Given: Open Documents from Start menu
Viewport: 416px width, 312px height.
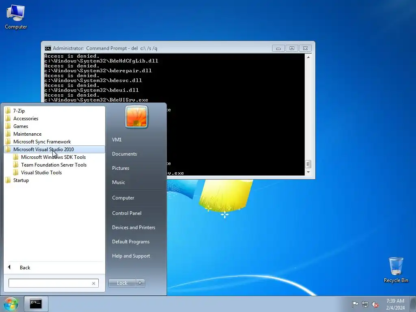Looking at the screenshot, I should coord(124,154).
